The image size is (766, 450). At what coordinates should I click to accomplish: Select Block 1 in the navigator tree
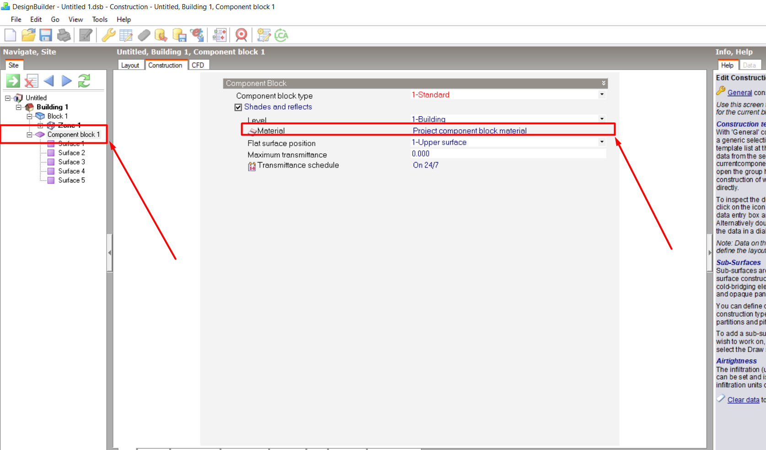pos(58,116)
